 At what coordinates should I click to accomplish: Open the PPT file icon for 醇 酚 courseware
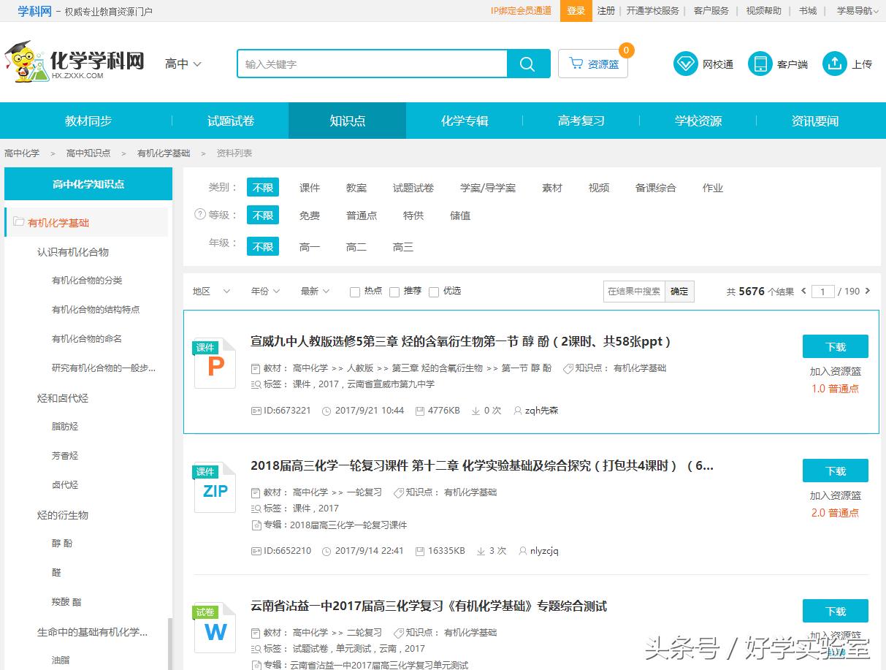[214, 363]
